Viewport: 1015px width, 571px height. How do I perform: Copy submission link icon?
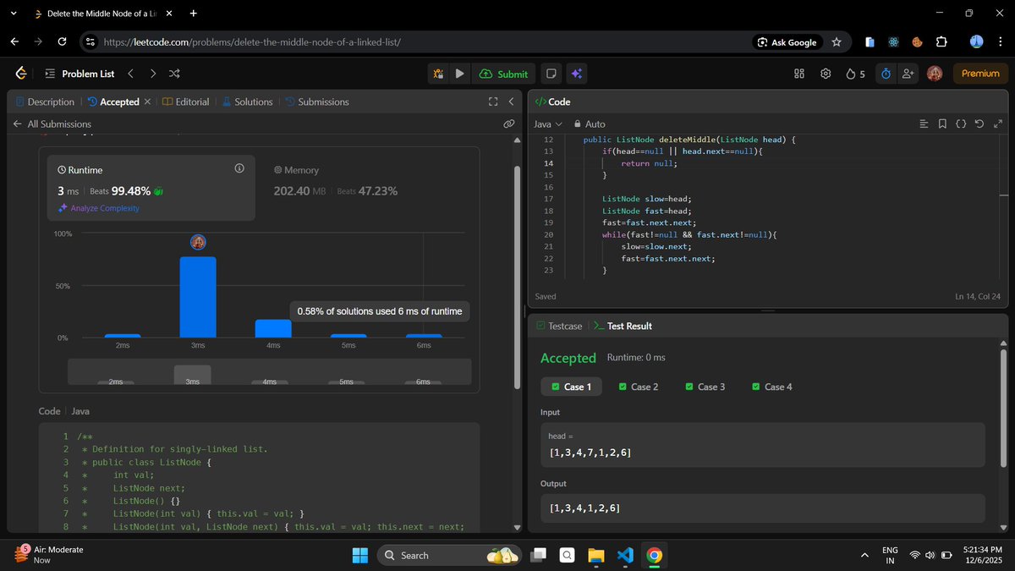tap(509, 124)
